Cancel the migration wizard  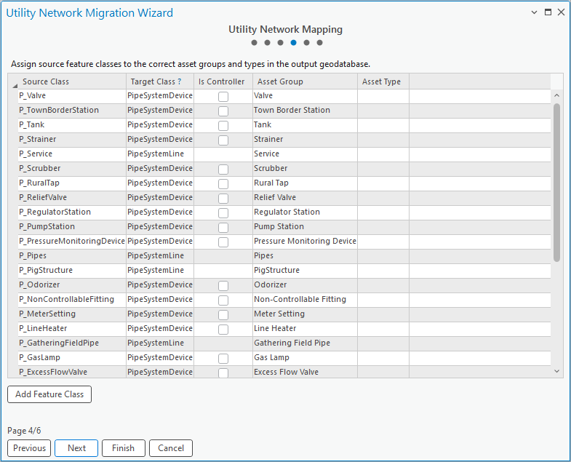pyautogui.click(x=171, y=448)
